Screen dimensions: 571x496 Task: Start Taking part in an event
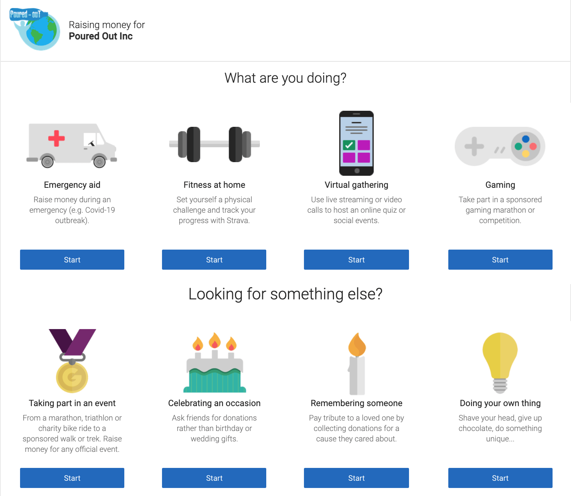click(x=72, y=478)
